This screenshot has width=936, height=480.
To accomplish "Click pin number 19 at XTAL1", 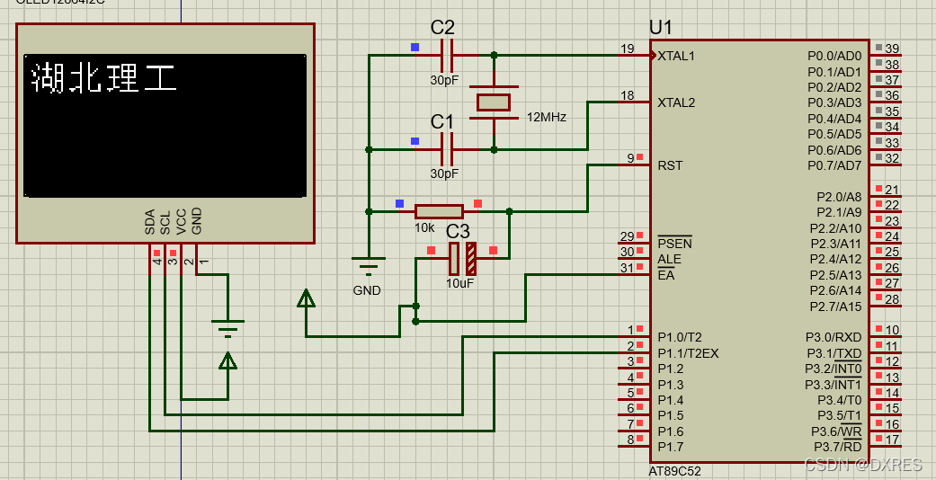I will point(627,49).
